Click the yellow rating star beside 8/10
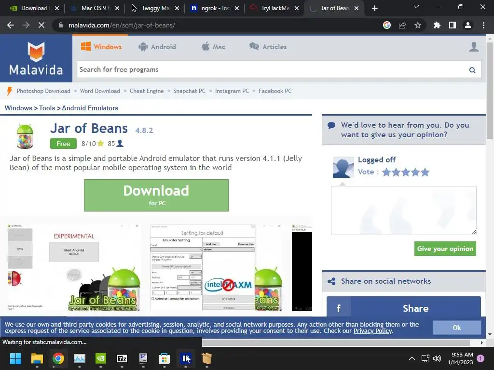494x370 pixels. [x=101, y=144]
